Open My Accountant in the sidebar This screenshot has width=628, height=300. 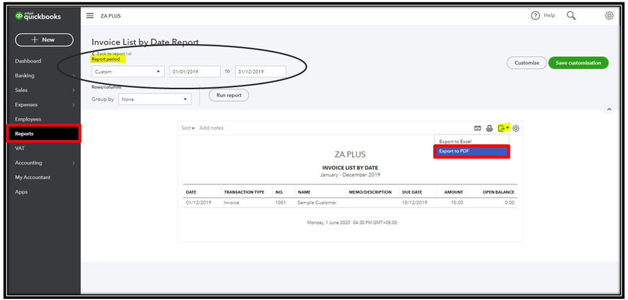[x=33, y=177]
